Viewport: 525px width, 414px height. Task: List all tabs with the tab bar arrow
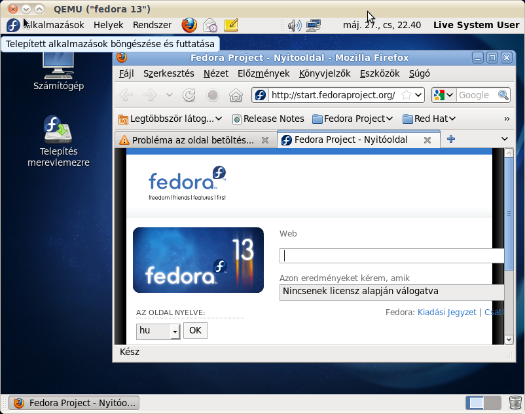pyautogui.click(x=505, y=139)
